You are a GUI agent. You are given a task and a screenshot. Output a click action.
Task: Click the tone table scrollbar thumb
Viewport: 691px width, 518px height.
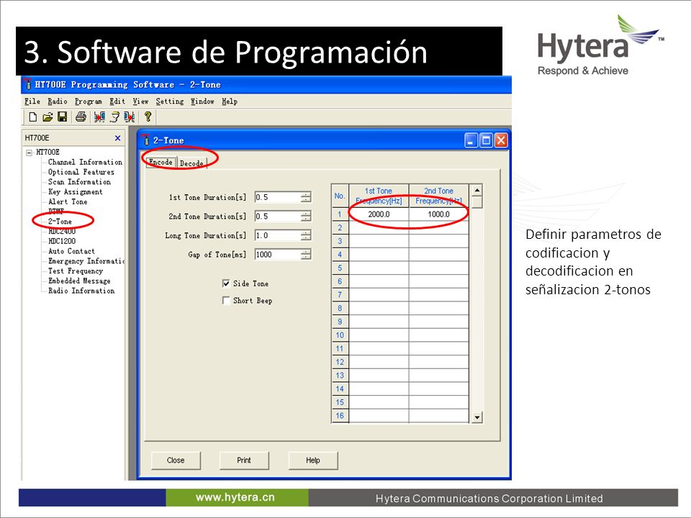pyautogui.click(x=477, y=202)
